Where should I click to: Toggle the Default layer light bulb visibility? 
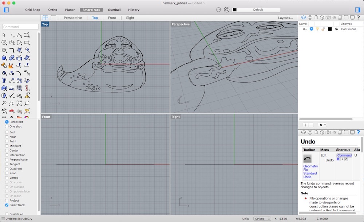pyautogui.click(x=317, y=29)
